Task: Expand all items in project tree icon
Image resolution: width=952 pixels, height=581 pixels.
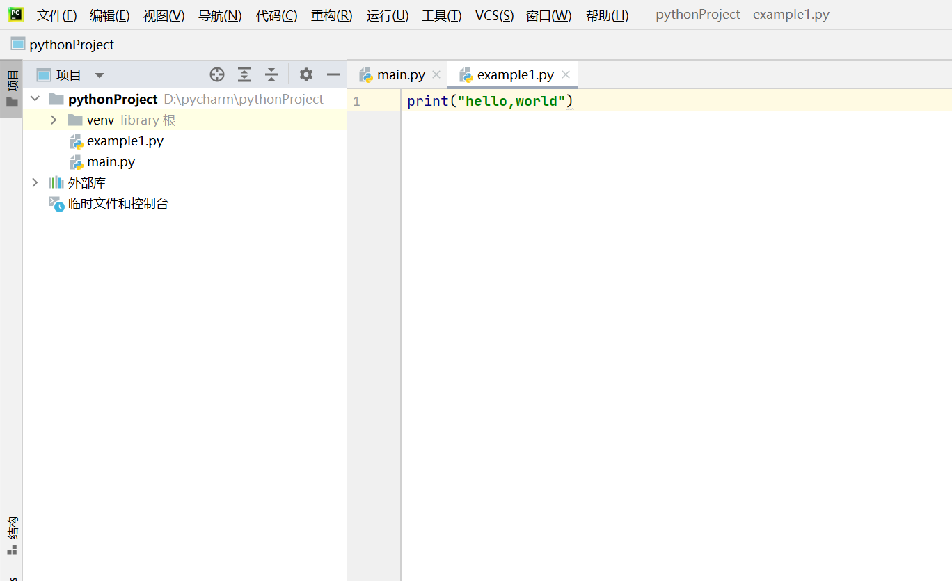Action: tap(244, 74)
